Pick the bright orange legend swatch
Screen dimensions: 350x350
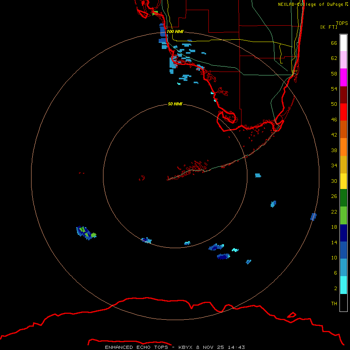pos(343,147)
